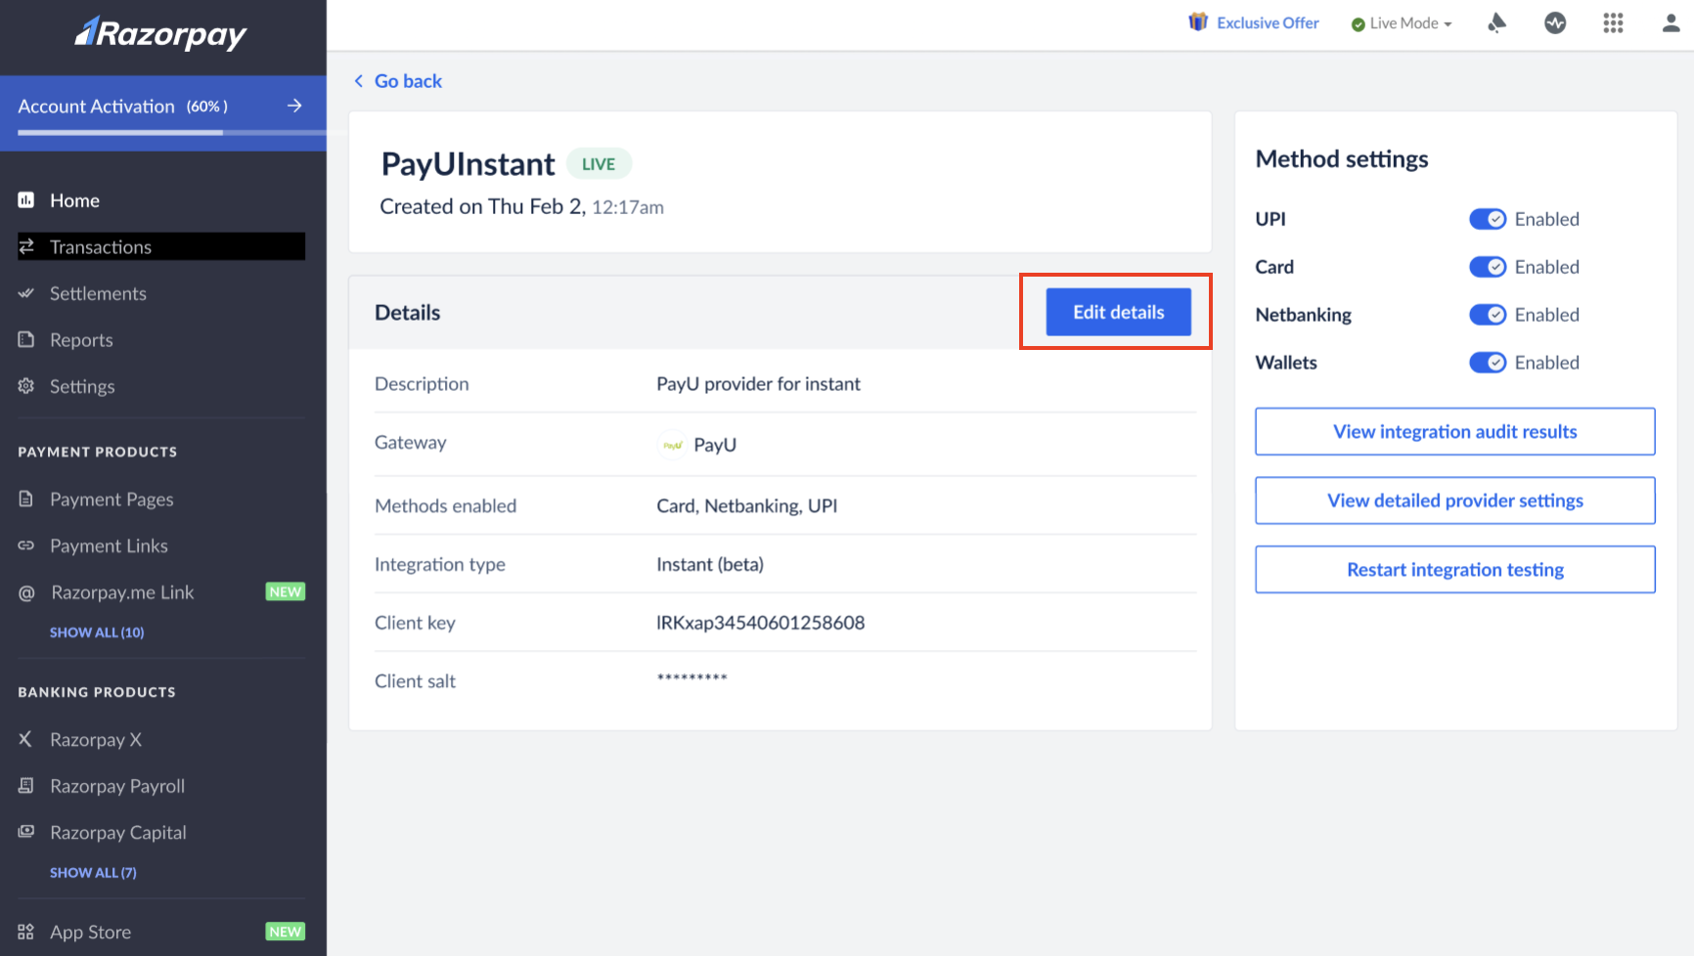This screenshot has height=956, width=1694.
Task: Toggle the UPI method switch
Action: (1488, 219)
